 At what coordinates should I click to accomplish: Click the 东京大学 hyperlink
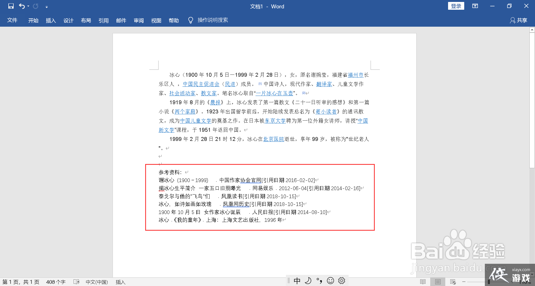point(275,121)
